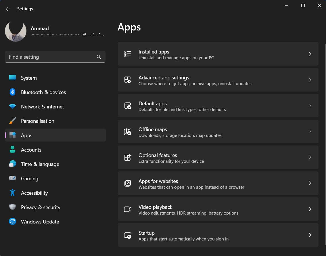Click the Installed apps list icon
The width and height of the screenshot is (326, 256).
(128, 54)
